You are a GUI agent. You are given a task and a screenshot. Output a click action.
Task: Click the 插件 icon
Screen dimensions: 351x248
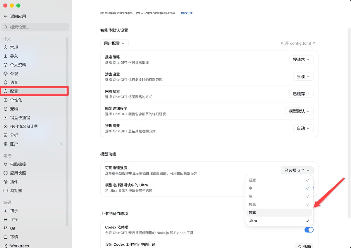[6, 182]
